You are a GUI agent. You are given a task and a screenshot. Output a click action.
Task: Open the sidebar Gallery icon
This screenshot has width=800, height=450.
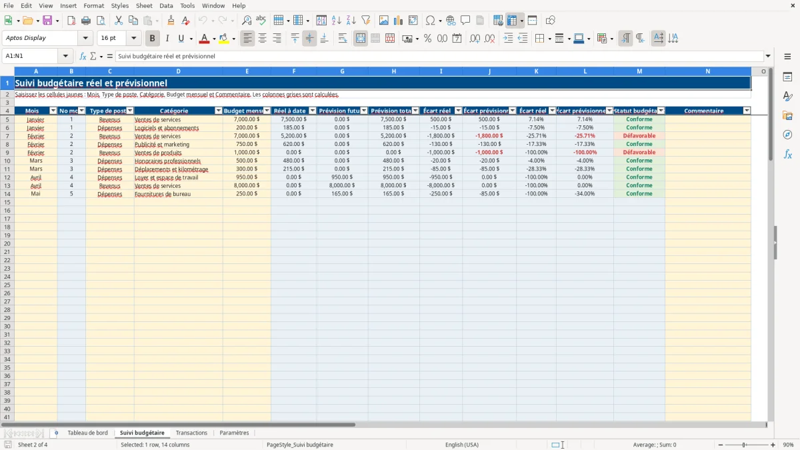coord(787,115)
